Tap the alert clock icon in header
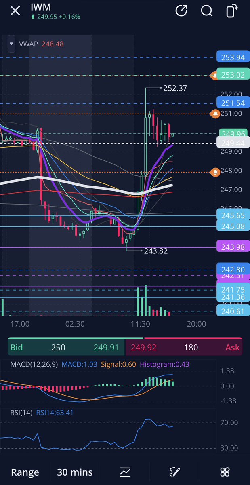250x485 pixels. coord(181,11)
